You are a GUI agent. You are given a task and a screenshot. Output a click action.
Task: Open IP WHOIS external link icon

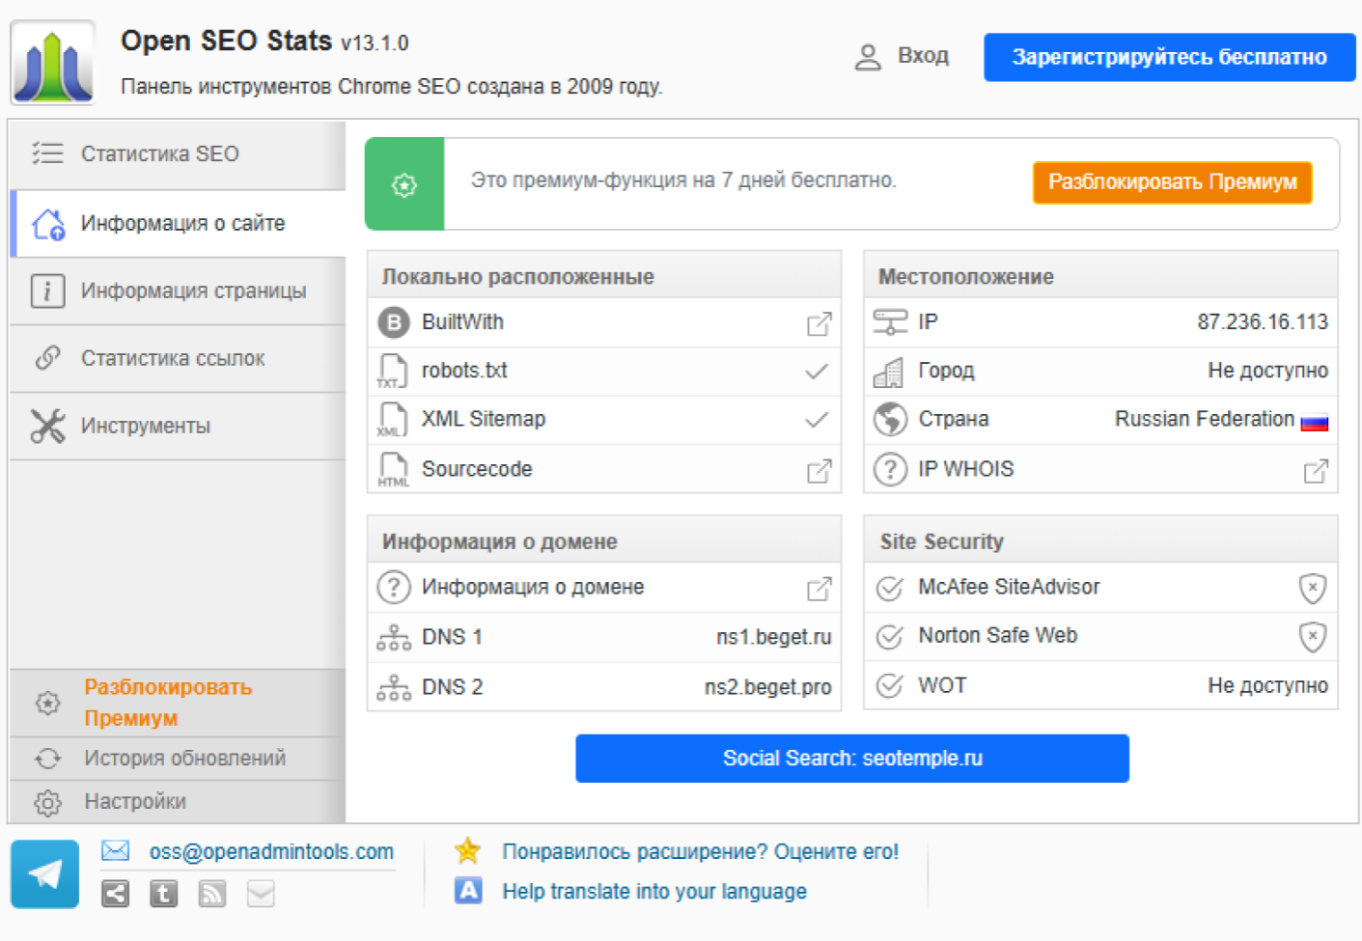coord(1316,471)
